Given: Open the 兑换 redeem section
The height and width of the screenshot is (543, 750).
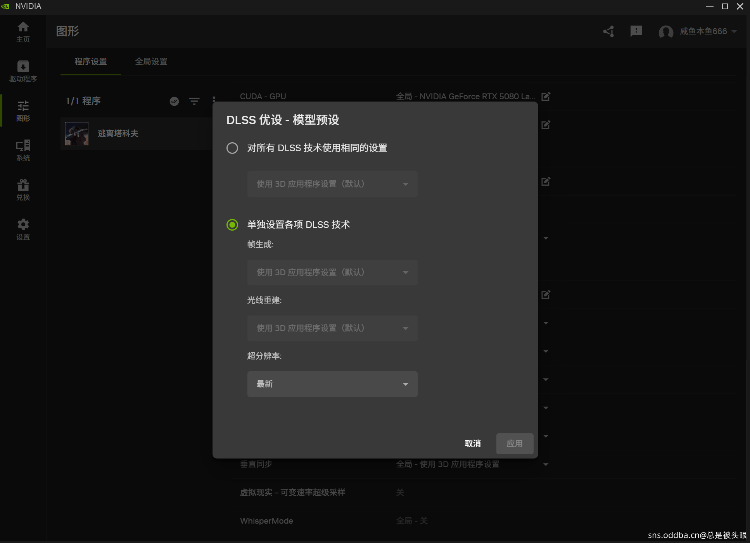Looking at the screenshot, I should (x=23, y=190).
